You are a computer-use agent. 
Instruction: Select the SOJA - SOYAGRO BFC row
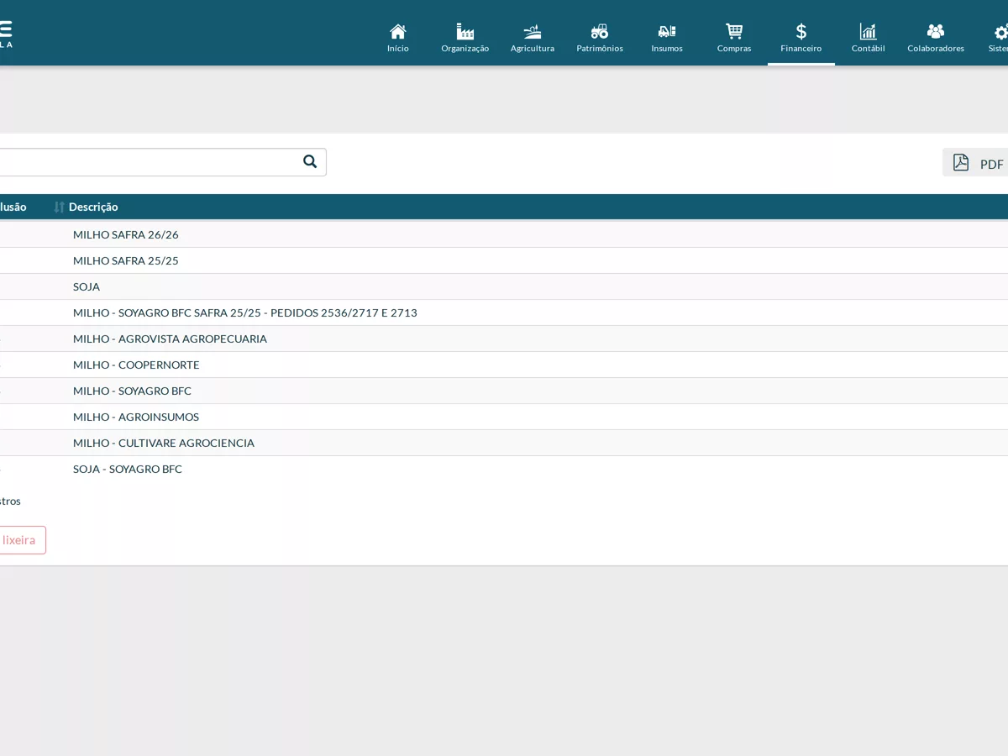(504, 469)
